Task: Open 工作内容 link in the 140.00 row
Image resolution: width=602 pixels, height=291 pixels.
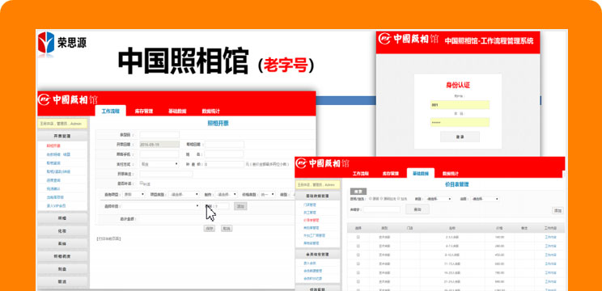Action: tap(550, 237)
